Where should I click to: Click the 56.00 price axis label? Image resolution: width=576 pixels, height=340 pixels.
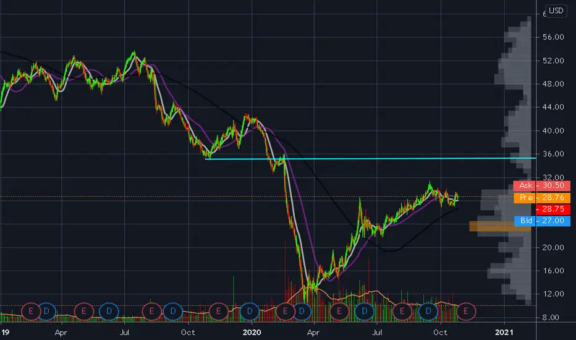[x=553, y=37]
